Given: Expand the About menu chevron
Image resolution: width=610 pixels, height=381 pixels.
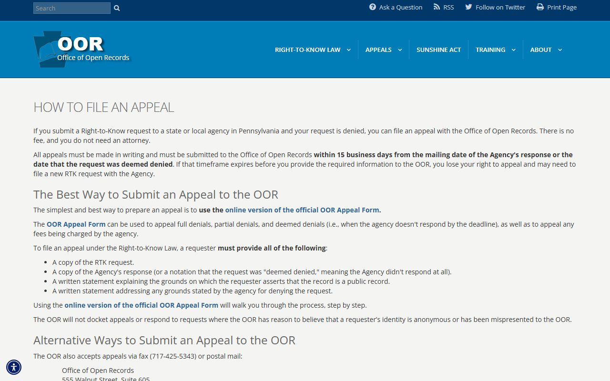Looking at the screenshot, I should point(560,50).
